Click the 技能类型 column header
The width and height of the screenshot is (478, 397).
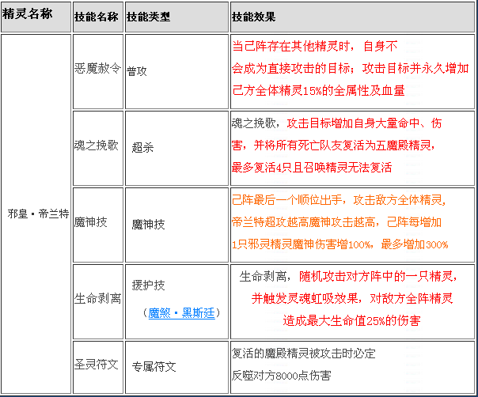[176, 17]
